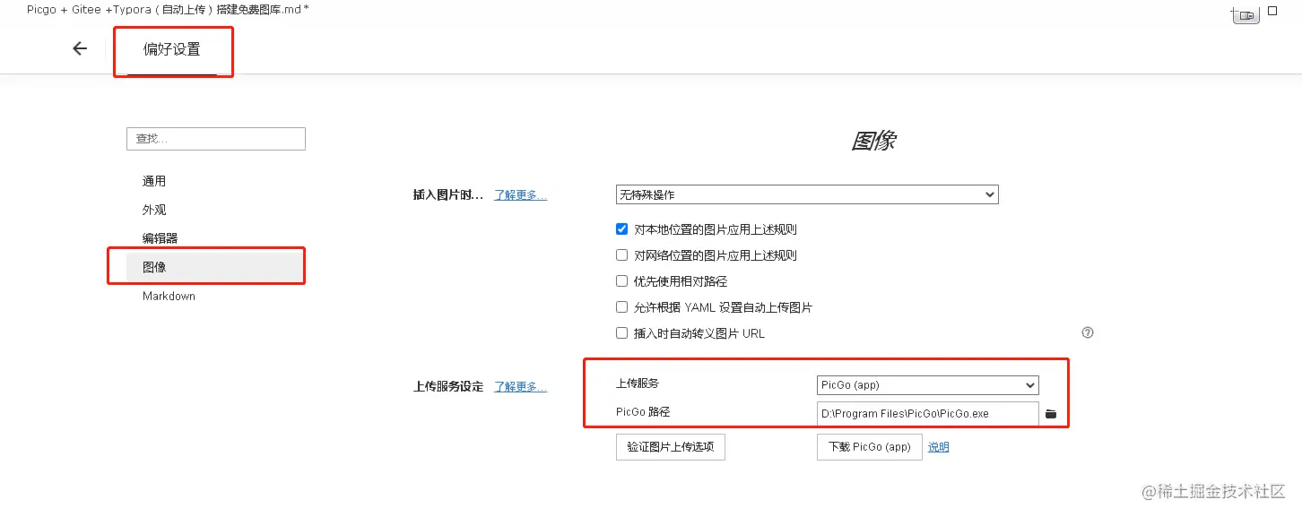
Task: Click the 插入图片时 label
Action: (x=448, y=194)
